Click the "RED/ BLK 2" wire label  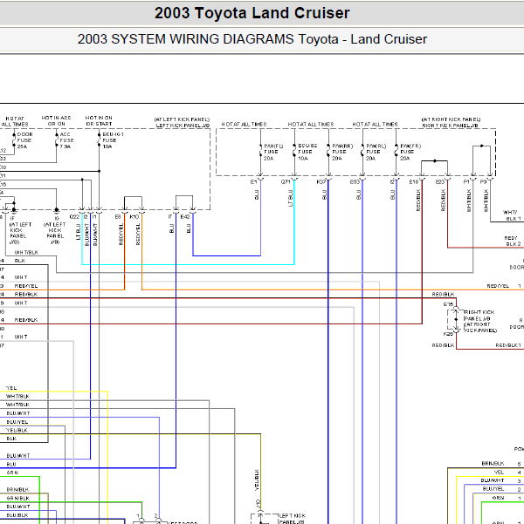513,241
